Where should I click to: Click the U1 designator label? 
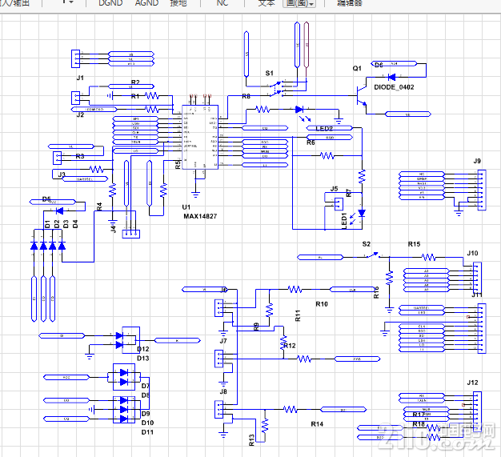[186, 207]
